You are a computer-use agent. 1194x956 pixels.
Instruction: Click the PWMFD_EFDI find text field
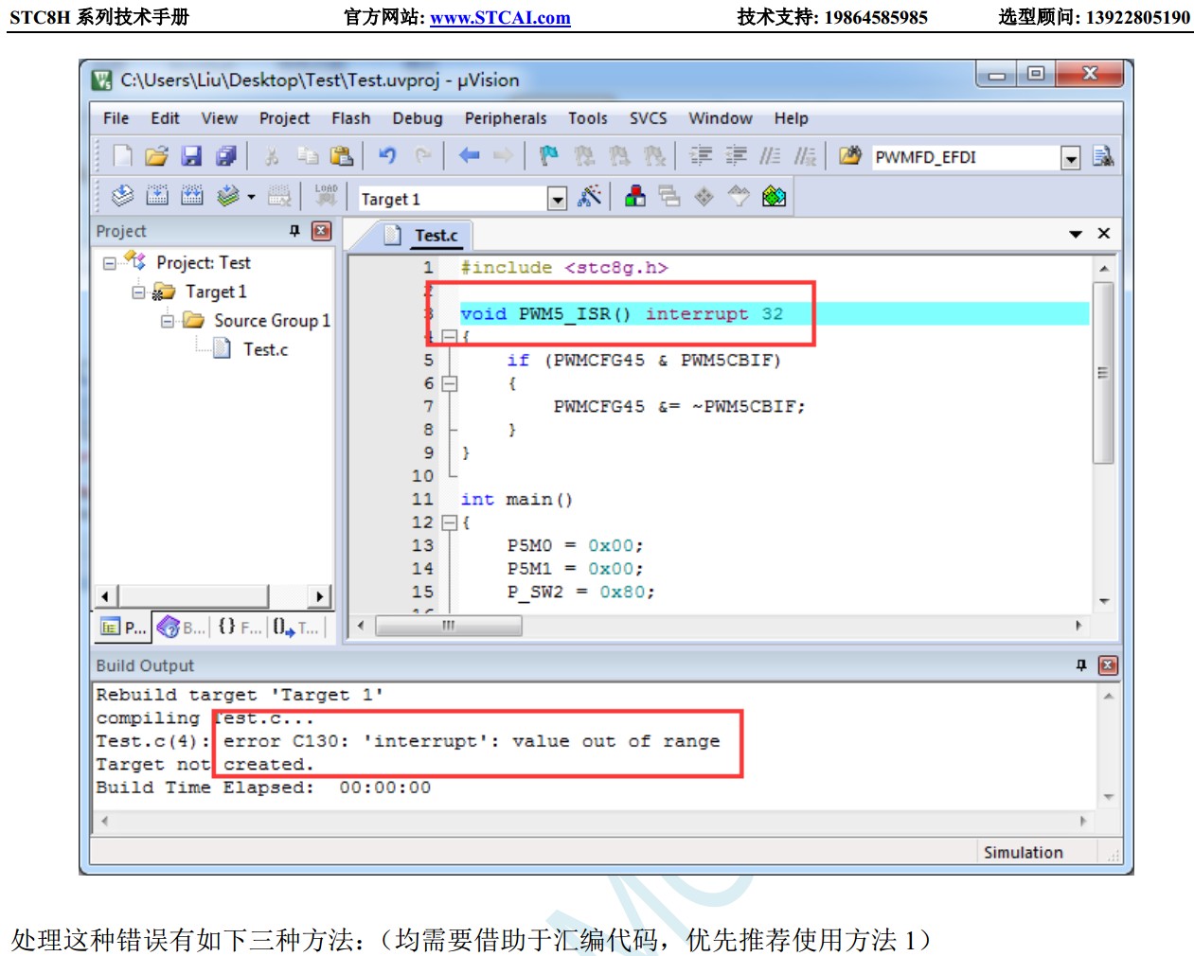pos(966,158)
